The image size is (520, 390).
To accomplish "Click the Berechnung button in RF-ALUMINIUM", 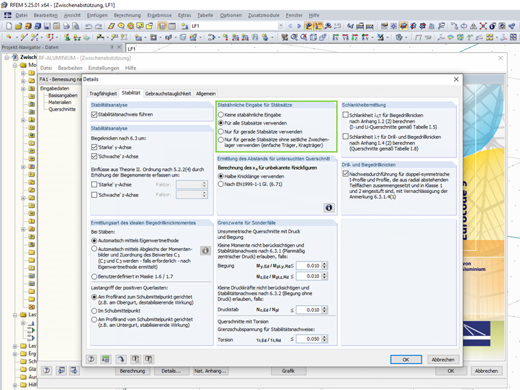I will point(132,371).
